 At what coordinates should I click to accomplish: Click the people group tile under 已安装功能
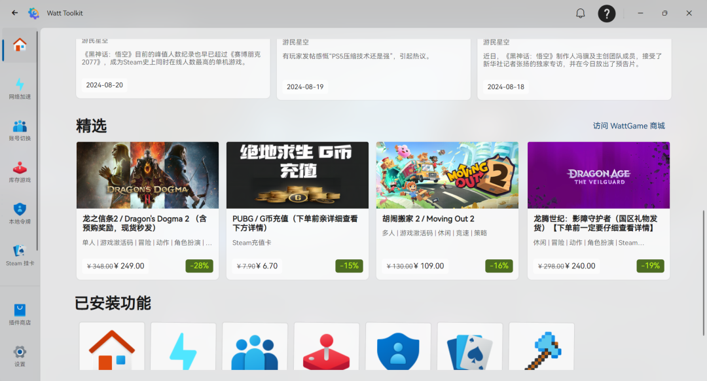click(x=255, y=346)
